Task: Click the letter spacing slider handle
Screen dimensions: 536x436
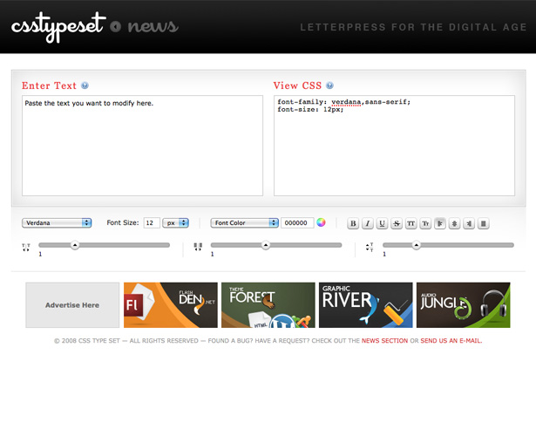Action: pyautogui.click(x=75, y=245)
